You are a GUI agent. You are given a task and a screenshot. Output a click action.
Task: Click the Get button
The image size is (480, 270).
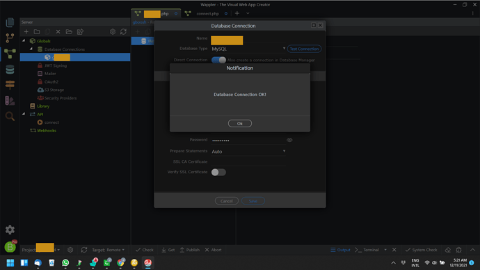(x=168, y=250)
